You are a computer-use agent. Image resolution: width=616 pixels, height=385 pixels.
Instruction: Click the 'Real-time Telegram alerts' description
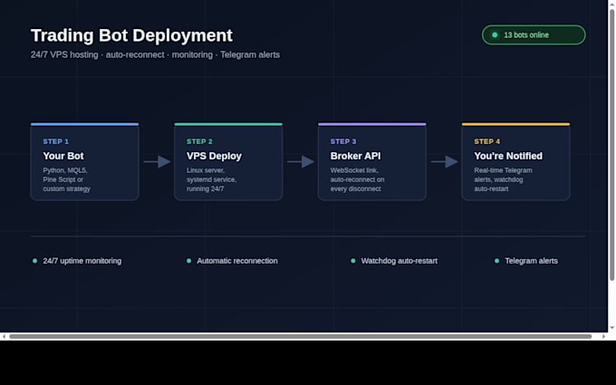pyautogui.click(x=504, y=179)
